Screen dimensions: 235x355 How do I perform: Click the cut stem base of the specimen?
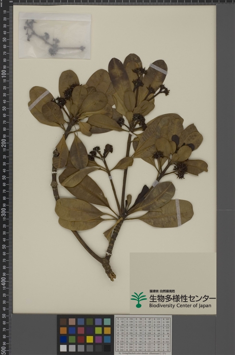click(x=111, y=275)
